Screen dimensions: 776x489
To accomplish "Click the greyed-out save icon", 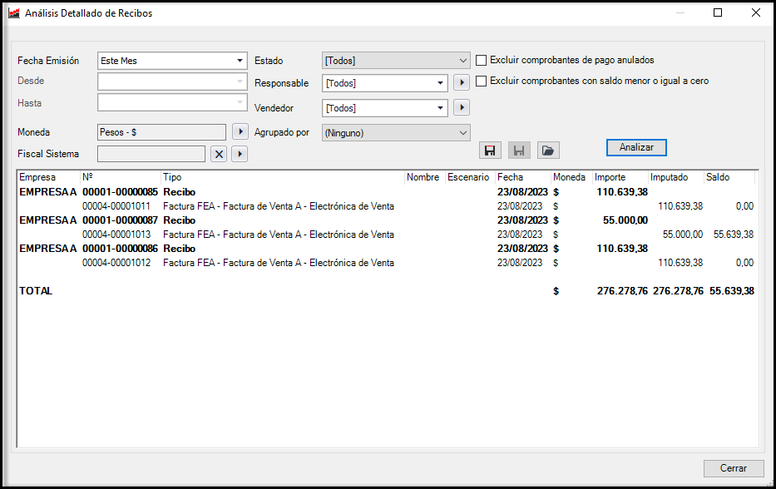I will click(519, 151).
